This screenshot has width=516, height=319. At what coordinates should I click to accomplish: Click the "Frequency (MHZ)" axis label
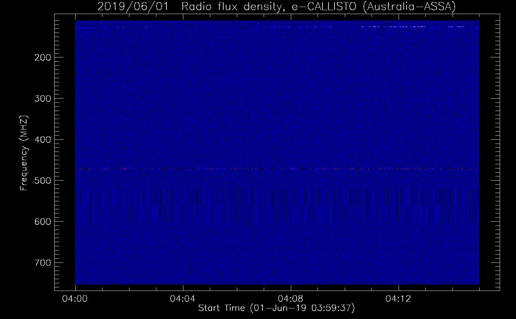coord(24,153)
